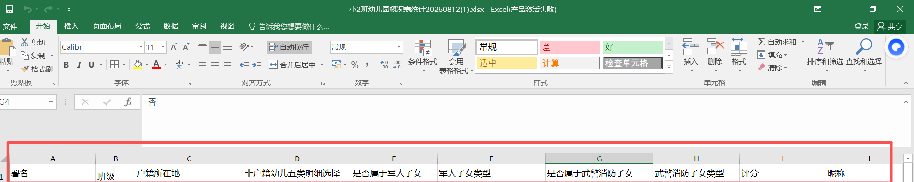Apply percent style
The width and height of the screenshot is (914, 182).
coord(355,65)
